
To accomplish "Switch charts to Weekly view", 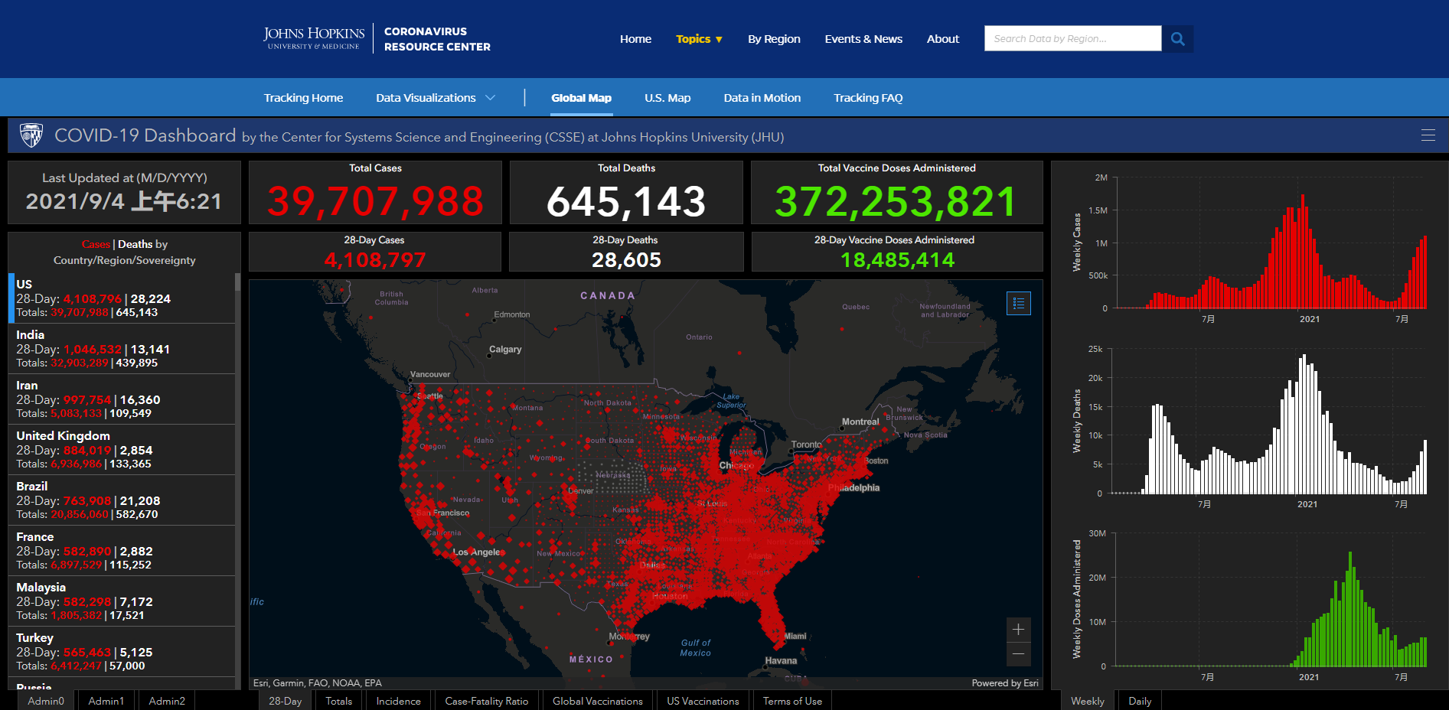I will [x=1088, y=701].
